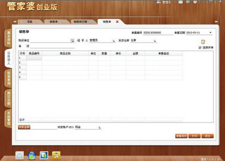
Task: Click the Weibo icon in title bar
Action: click(188, 2)
